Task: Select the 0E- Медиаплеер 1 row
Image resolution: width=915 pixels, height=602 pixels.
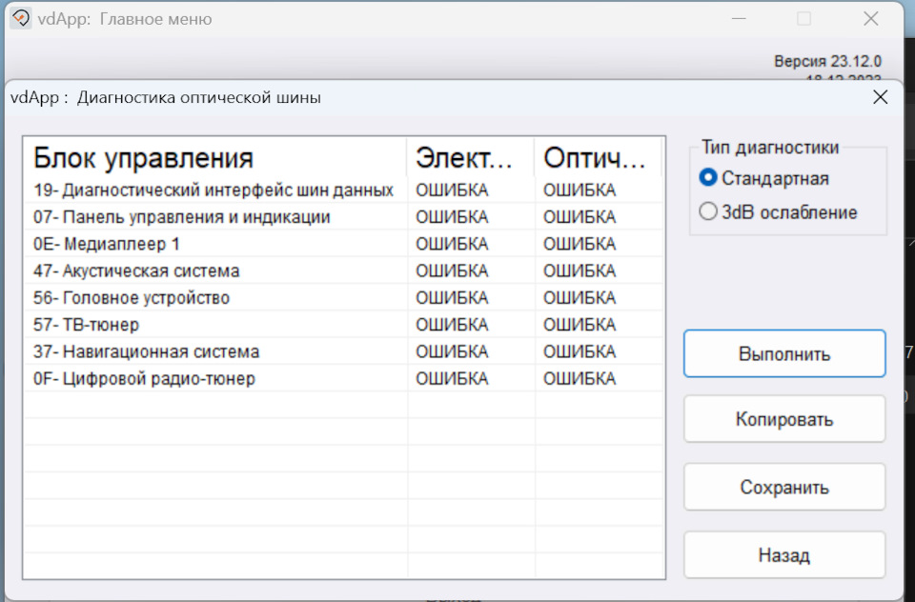Action: pyautogui.click(x=107, y=244)
